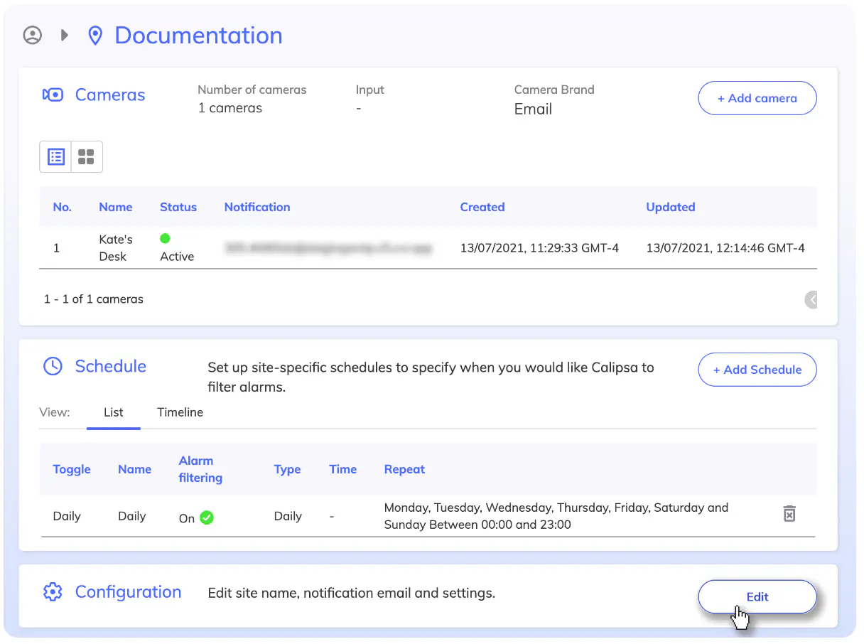Edit the site configuration

757,597
